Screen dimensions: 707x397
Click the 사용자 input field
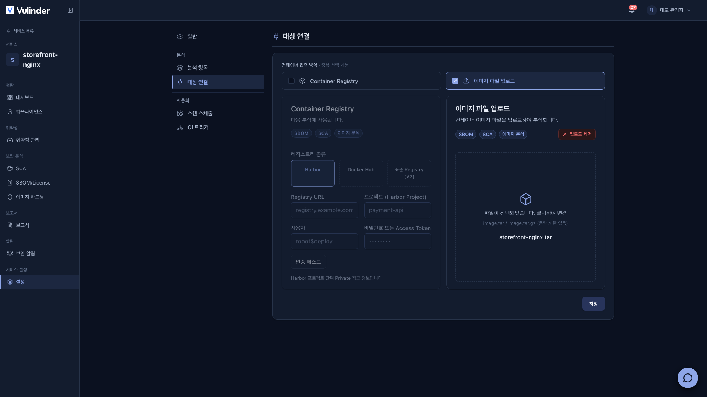[x=324, y=242]
